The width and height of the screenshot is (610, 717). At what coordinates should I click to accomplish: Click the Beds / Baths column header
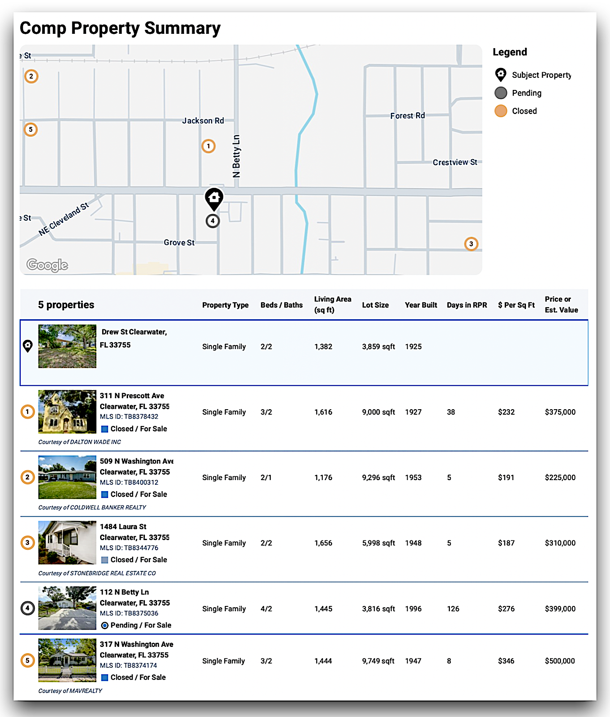pos(281,305)
